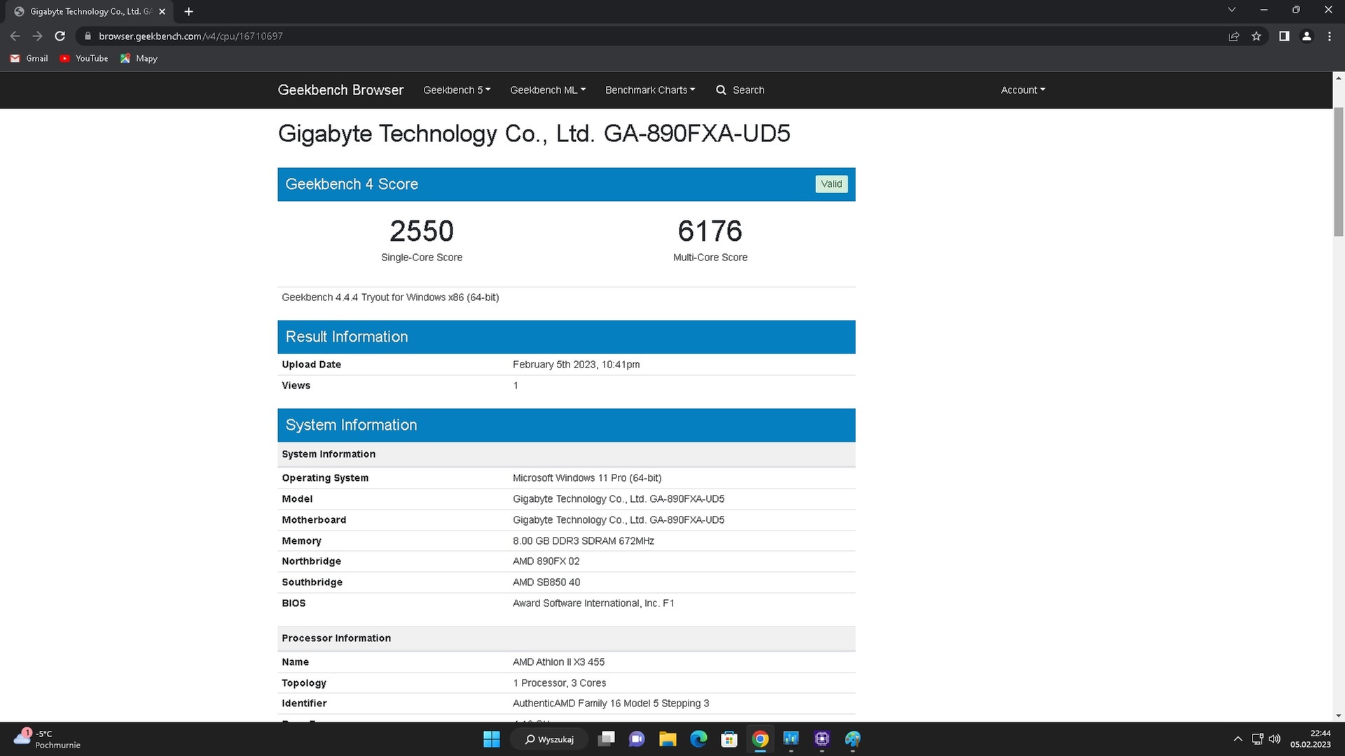Click the site padlock icon
This screenshot has width=1345, height=756.
pos(88,36)
